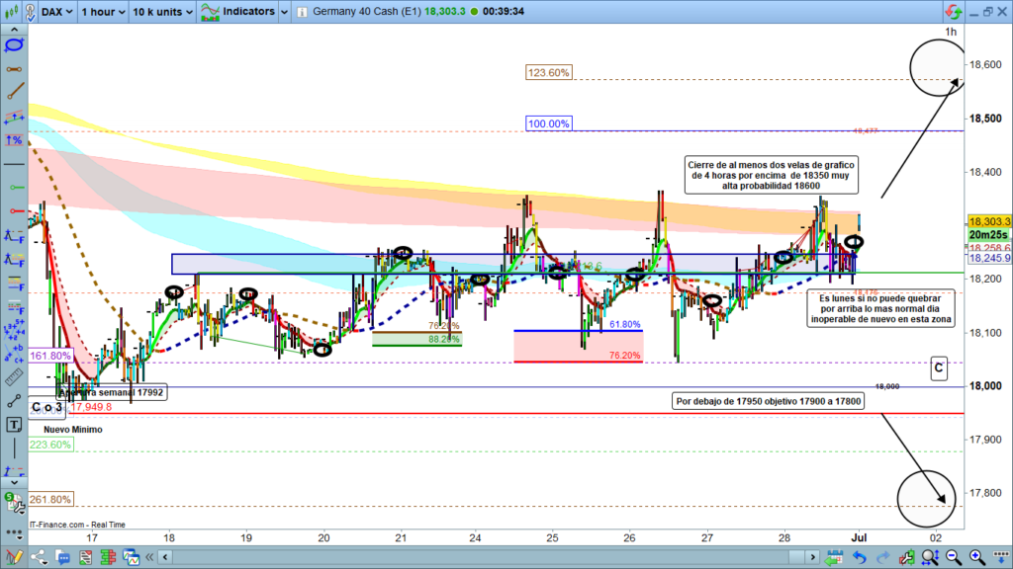
Task: Toggle the linked chart group icon
Action: (954, 12)
